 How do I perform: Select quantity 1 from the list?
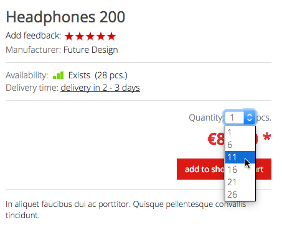click(x=240, y=132)
